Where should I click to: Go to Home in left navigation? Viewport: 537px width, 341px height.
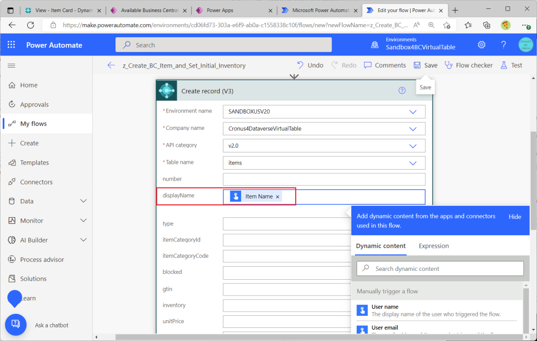47,85
